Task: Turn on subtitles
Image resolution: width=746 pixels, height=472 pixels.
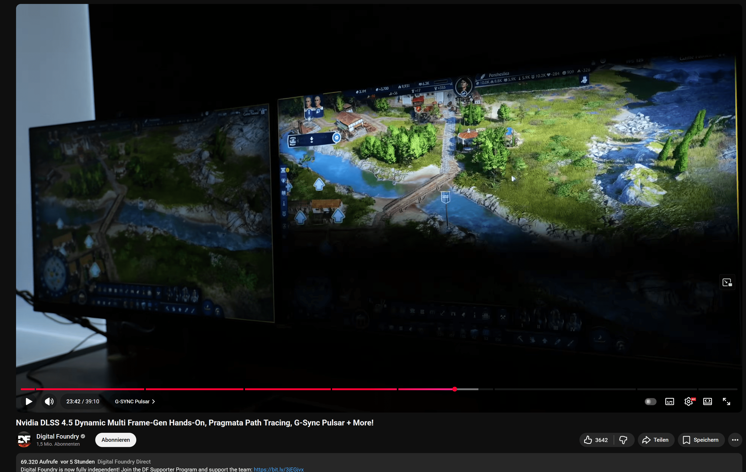Action: 669,401
